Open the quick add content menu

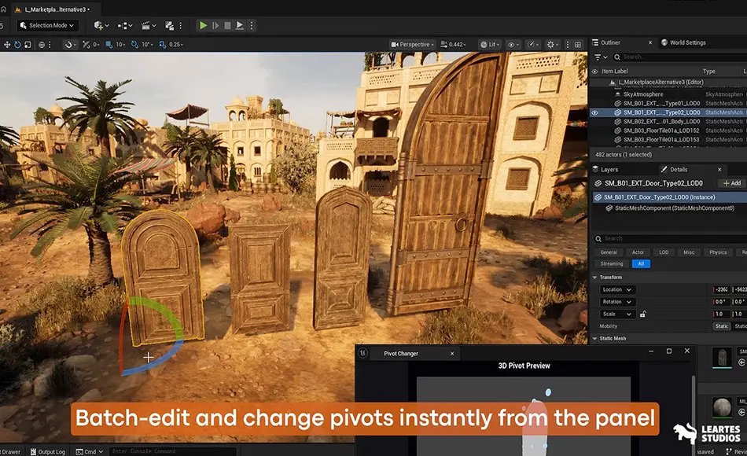pos(101,25)
